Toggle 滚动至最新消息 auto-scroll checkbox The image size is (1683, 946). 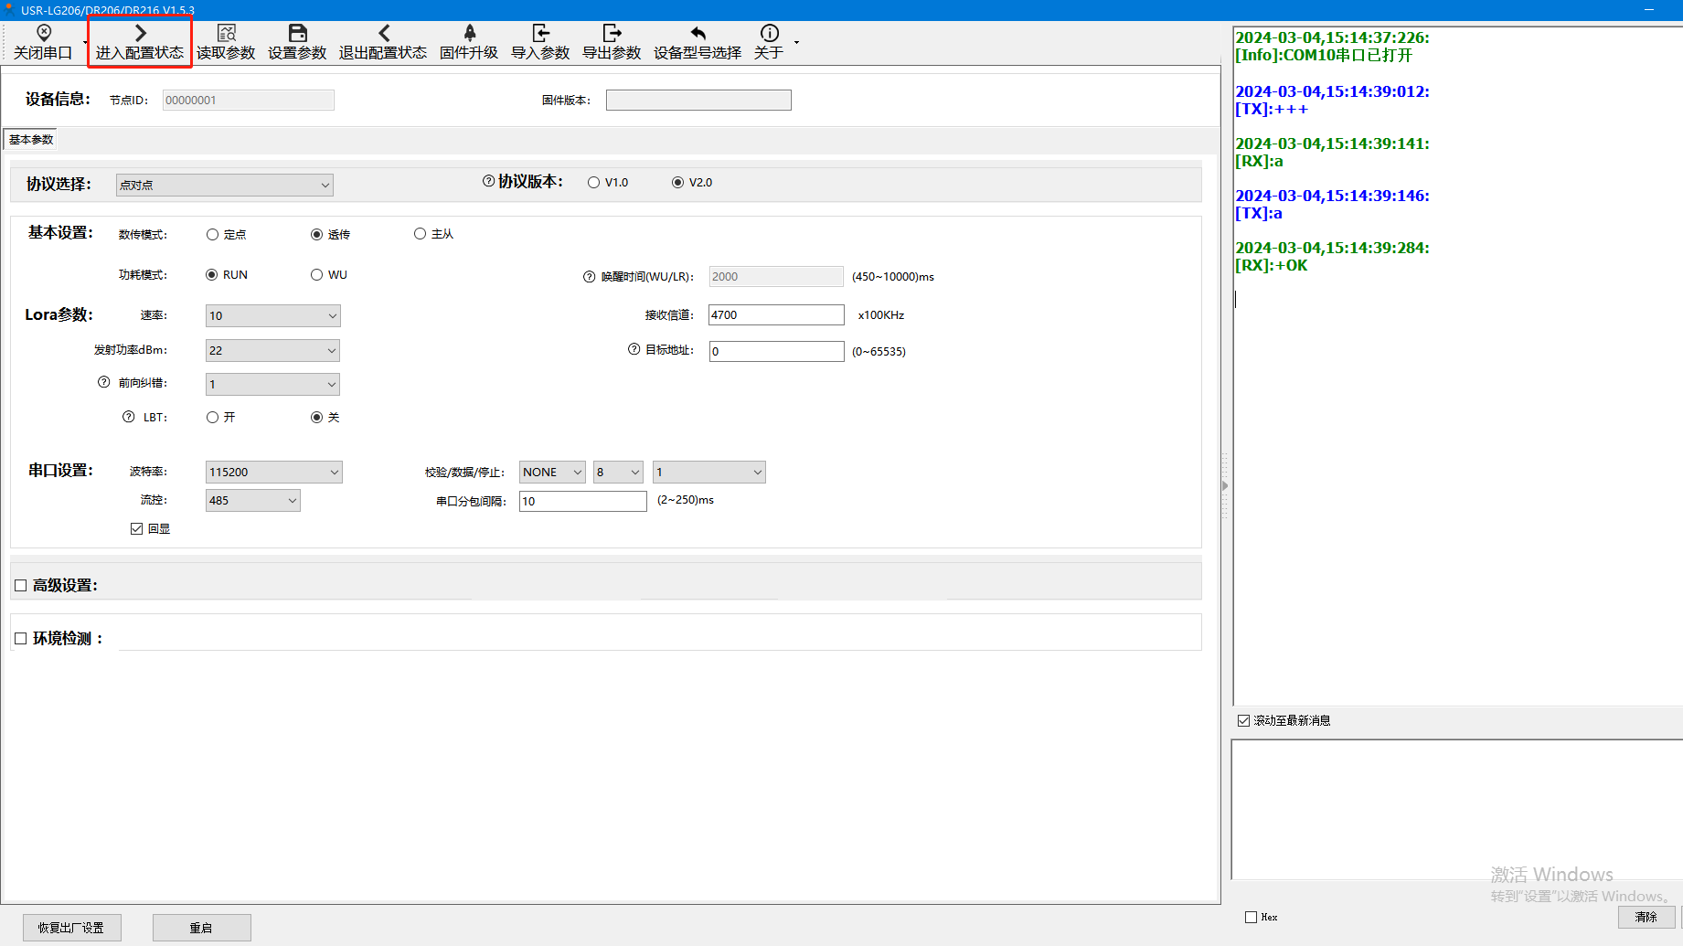tap(1244, 721)
